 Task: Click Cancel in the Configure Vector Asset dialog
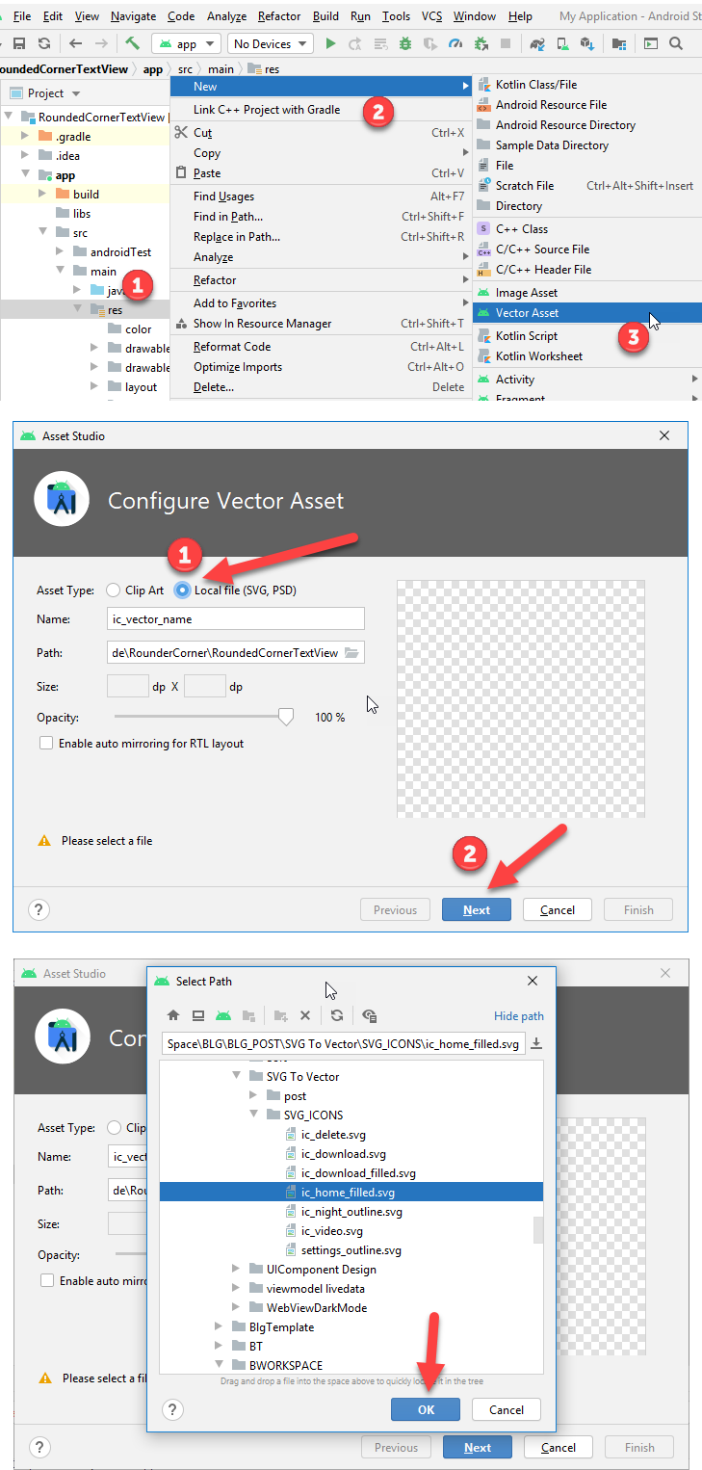[x=558, y=909]
